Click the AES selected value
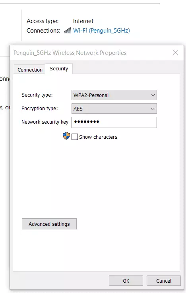This screenshot has height=293, width=186. point(78,109)
